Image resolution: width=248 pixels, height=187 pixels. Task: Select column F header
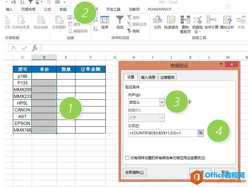[x=90, y=57]
